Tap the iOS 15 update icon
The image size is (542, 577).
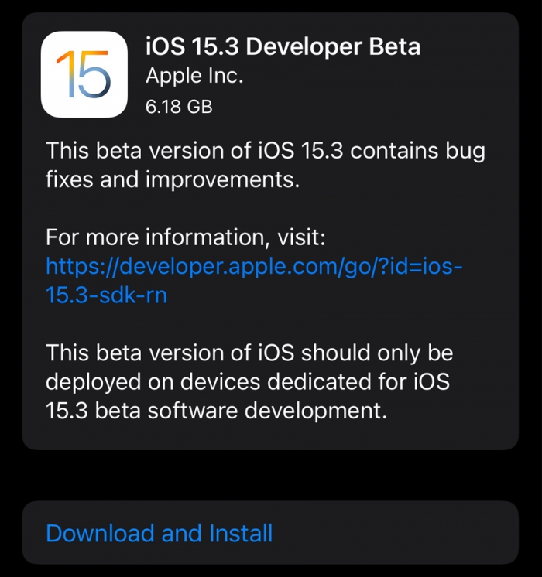84,74
